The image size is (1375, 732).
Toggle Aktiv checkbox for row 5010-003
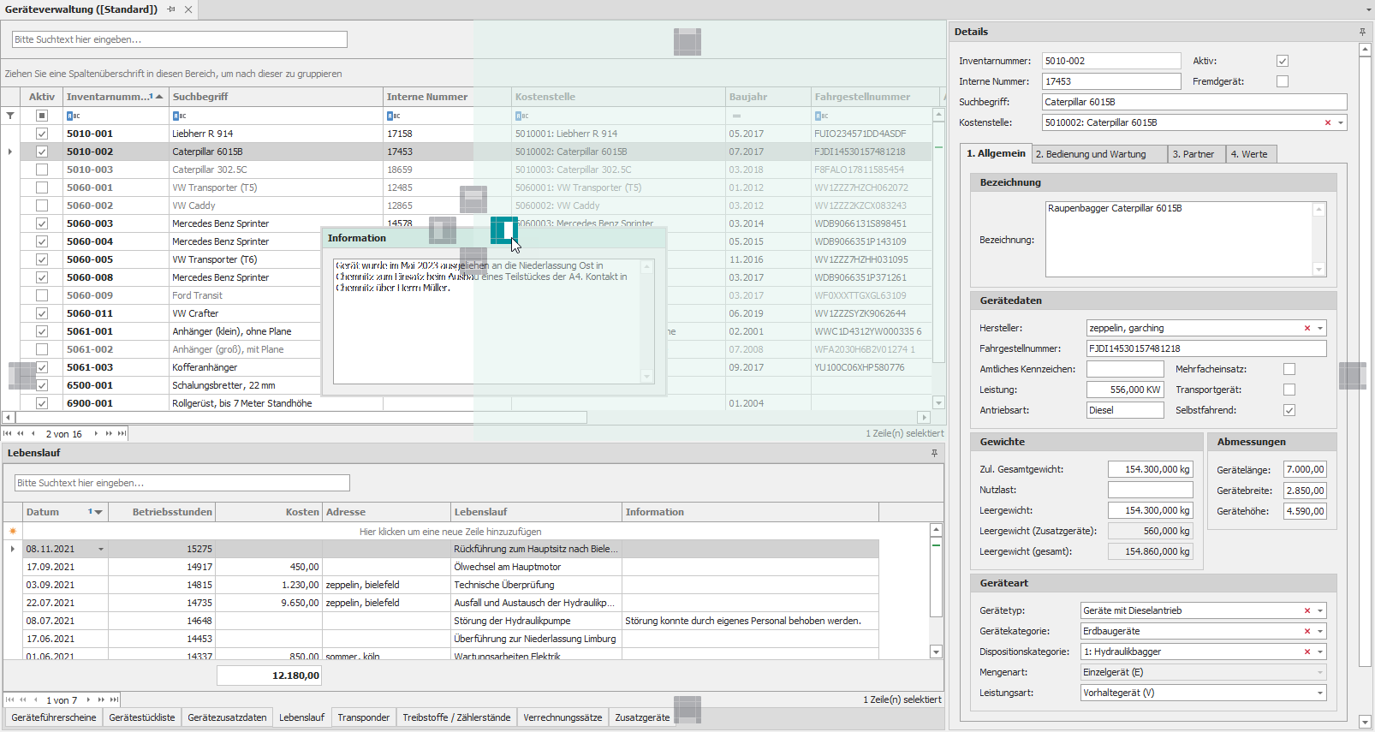(41, 170)
